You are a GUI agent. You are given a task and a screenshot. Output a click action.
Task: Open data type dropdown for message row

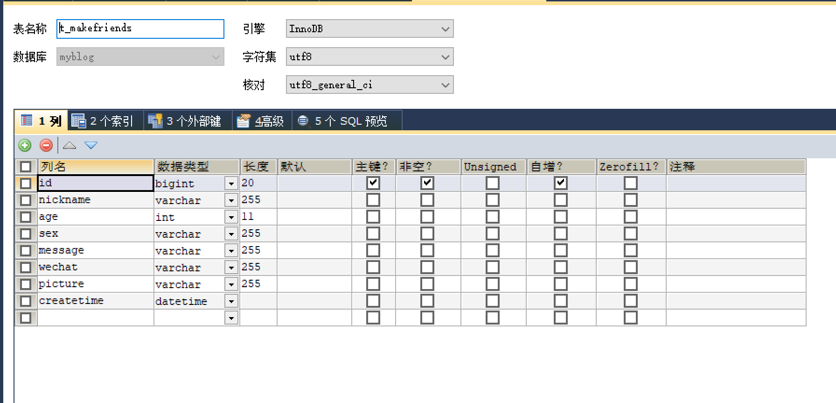(231, 250)
